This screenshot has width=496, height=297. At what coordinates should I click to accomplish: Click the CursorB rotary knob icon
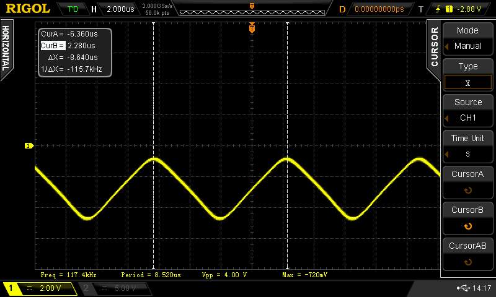click(467, 226)
